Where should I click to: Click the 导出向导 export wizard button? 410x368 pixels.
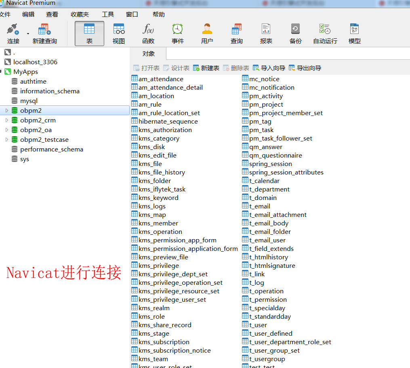coord(305,68)
